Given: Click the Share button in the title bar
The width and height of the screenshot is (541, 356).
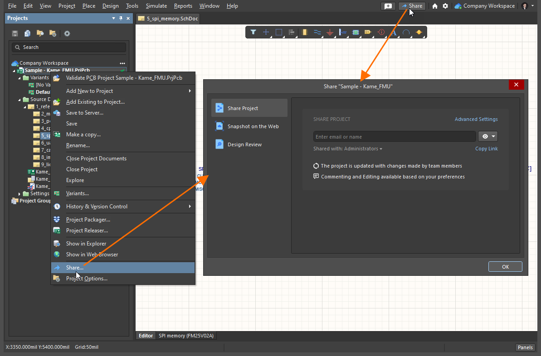Looking at the screenshot, I should (x=412, y=6).
